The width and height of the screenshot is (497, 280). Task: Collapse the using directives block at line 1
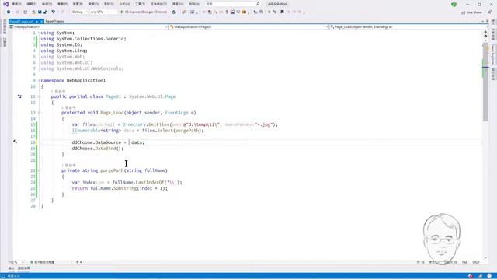click(x=40, y=33)
